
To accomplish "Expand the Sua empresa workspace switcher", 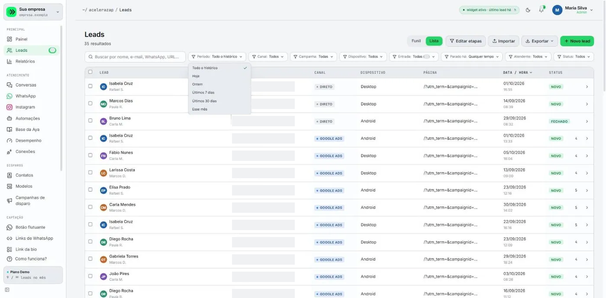I will [x=33, y=12].
